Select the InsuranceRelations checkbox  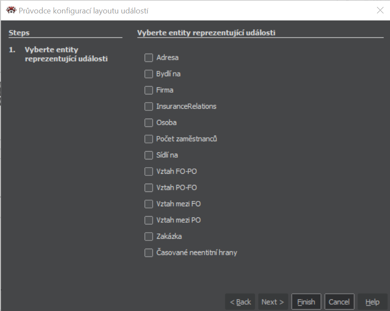pos(149,107)
